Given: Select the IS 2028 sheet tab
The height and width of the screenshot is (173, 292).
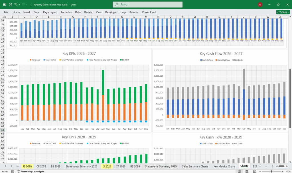Looking at the screenshot, I should pyautogui.click(x=27, y=166).
